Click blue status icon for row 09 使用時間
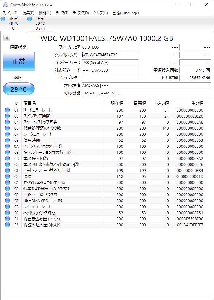 7,140
